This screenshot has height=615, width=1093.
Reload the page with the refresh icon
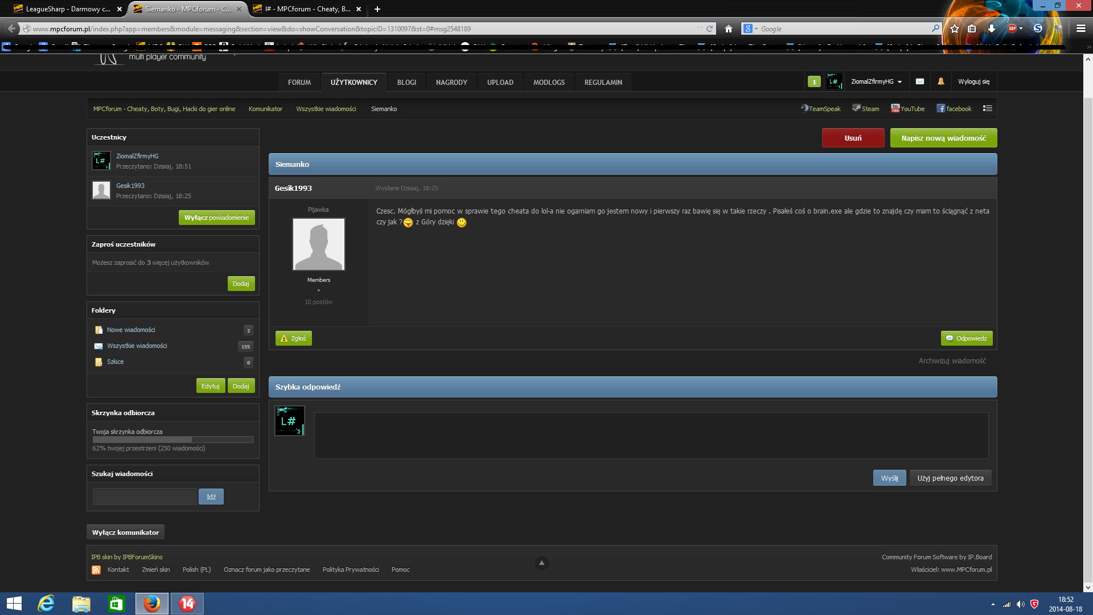(x=709, y=28)
